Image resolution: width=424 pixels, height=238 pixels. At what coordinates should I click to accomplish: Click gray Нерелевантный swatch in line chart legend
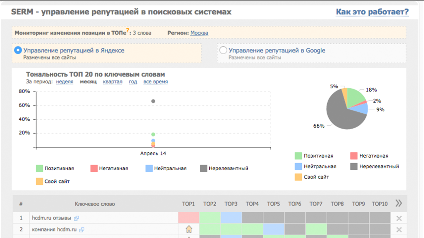[204, 169]
